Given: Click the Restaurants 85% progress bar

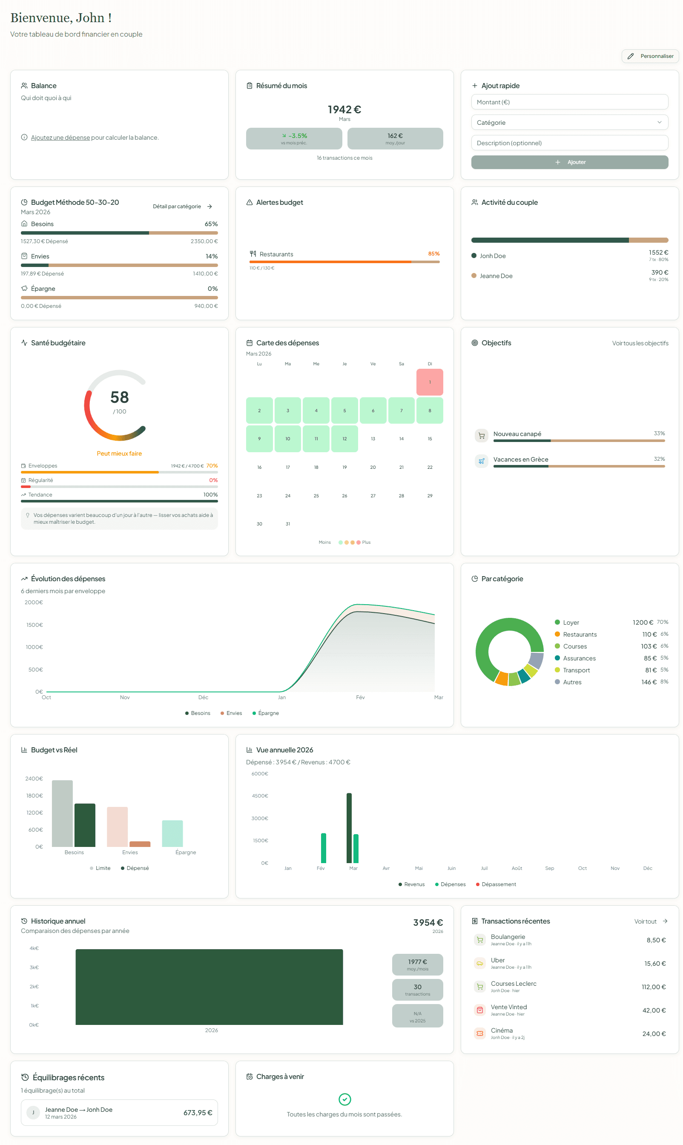Looking at the screenshot, I should pyautogui.click(x=344, y=261).
